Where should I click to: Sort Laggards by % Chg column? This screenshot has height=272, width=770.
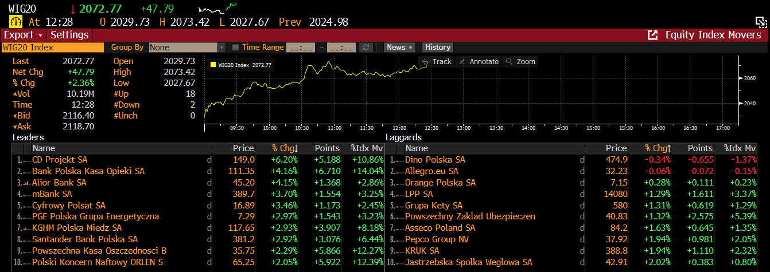(x=658, y=148)
